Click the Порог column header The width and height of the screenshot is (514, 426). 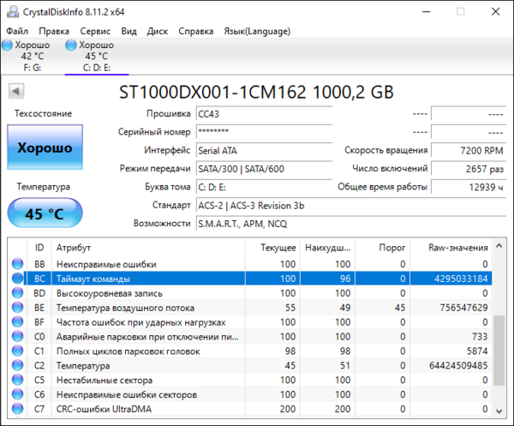click(x=383, y=248)
